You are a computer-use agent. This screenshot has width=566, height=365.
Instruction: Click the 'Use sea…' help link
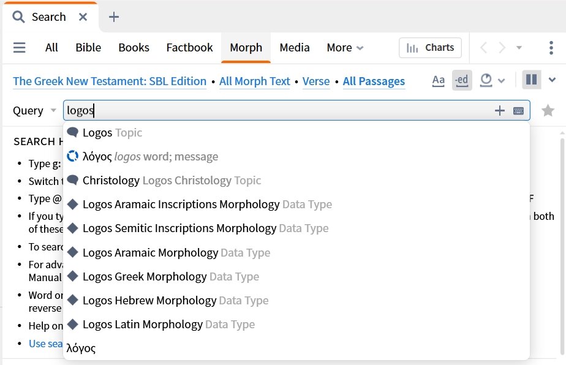coord(45,344)
